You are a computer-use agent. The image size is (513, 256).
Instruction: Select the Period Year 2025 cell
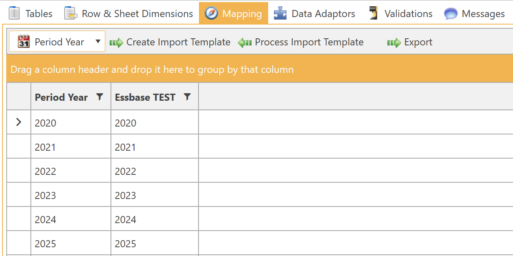coord(70,244)
